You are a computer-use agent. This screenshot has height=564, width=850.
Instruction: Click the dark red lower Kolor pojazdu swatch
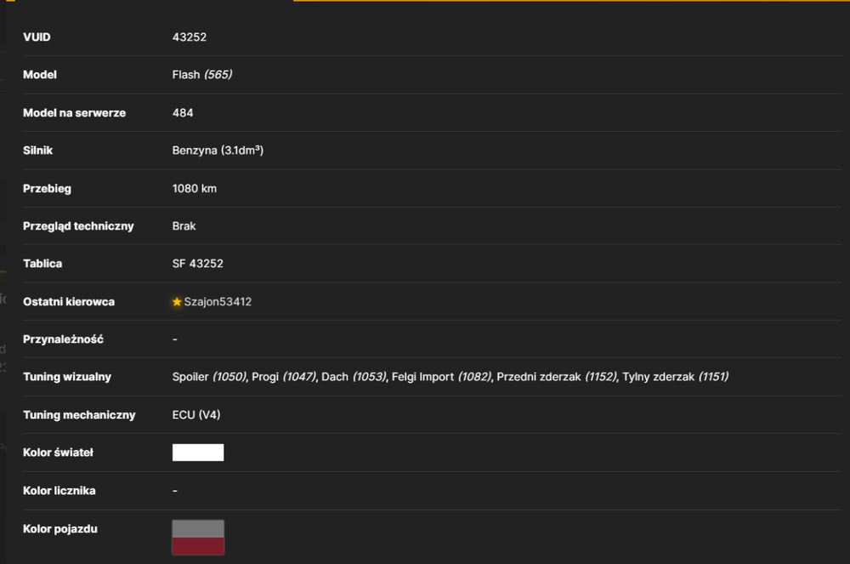[x=198, y=546]
